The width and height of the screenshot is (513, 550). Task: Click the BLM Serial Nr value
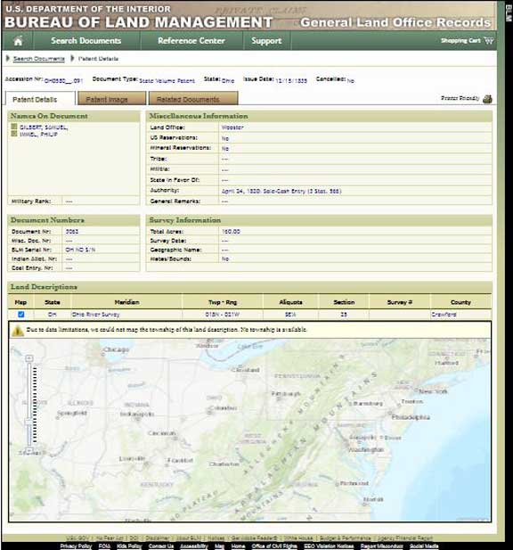click(80, 250)
